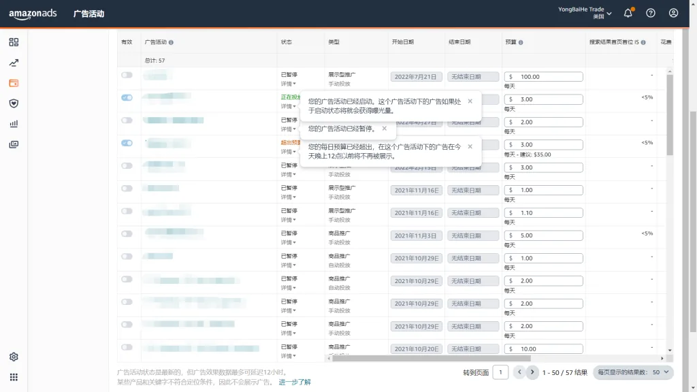This screenshot has height=392, width=697.
Task: Toggle campaign started 2021年11月3日
Action: [x=127, y=234]
